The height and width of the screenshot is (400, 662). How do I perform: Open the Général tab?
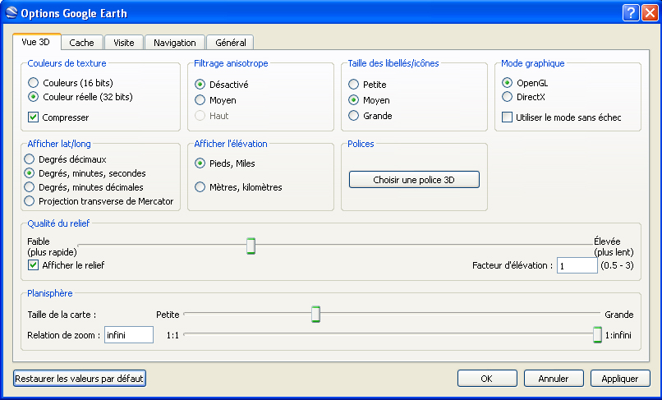click(x=231, y=43)
